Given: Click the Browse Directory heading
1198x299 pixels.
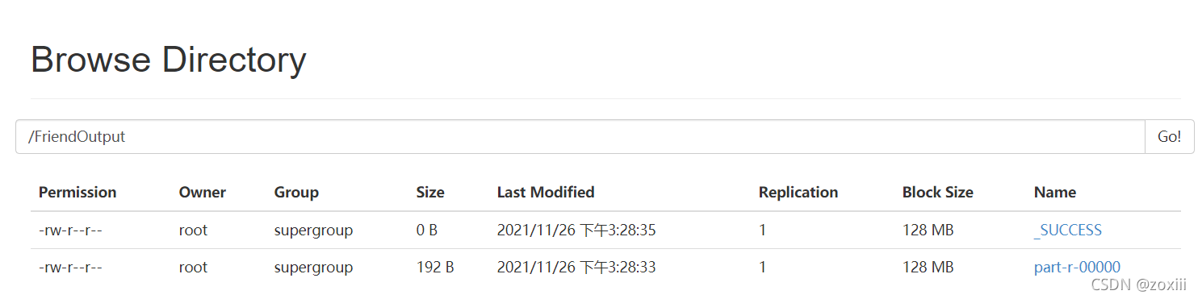Looking at the screenshot, I should (169, 60).
